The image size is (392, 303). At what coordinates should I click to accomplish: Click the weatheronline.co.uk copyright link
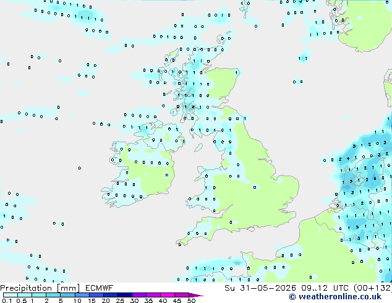point(335,297)
